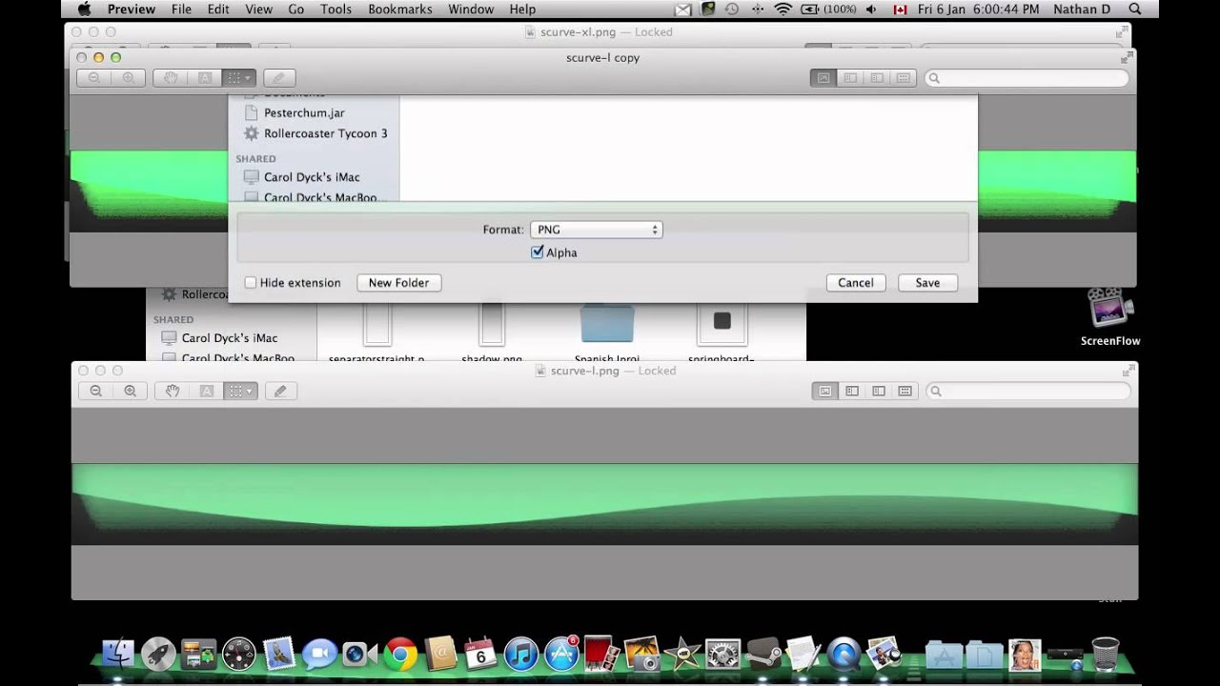The height and width of the screenshot is (686, 1220).
Task: Open the Window menu
Action: [471, 10]
